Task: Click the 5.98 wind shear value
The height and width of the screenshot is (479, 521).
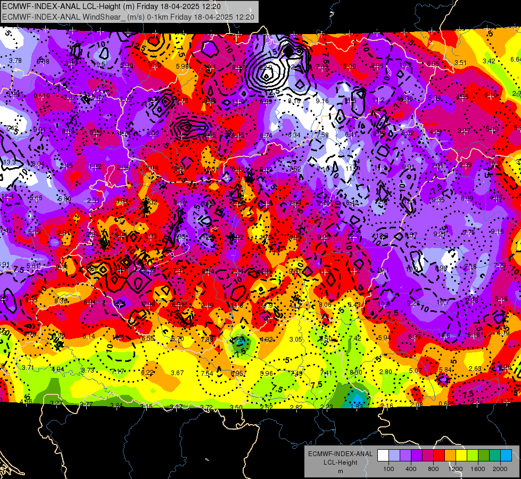Action: (x=183, y=66)
